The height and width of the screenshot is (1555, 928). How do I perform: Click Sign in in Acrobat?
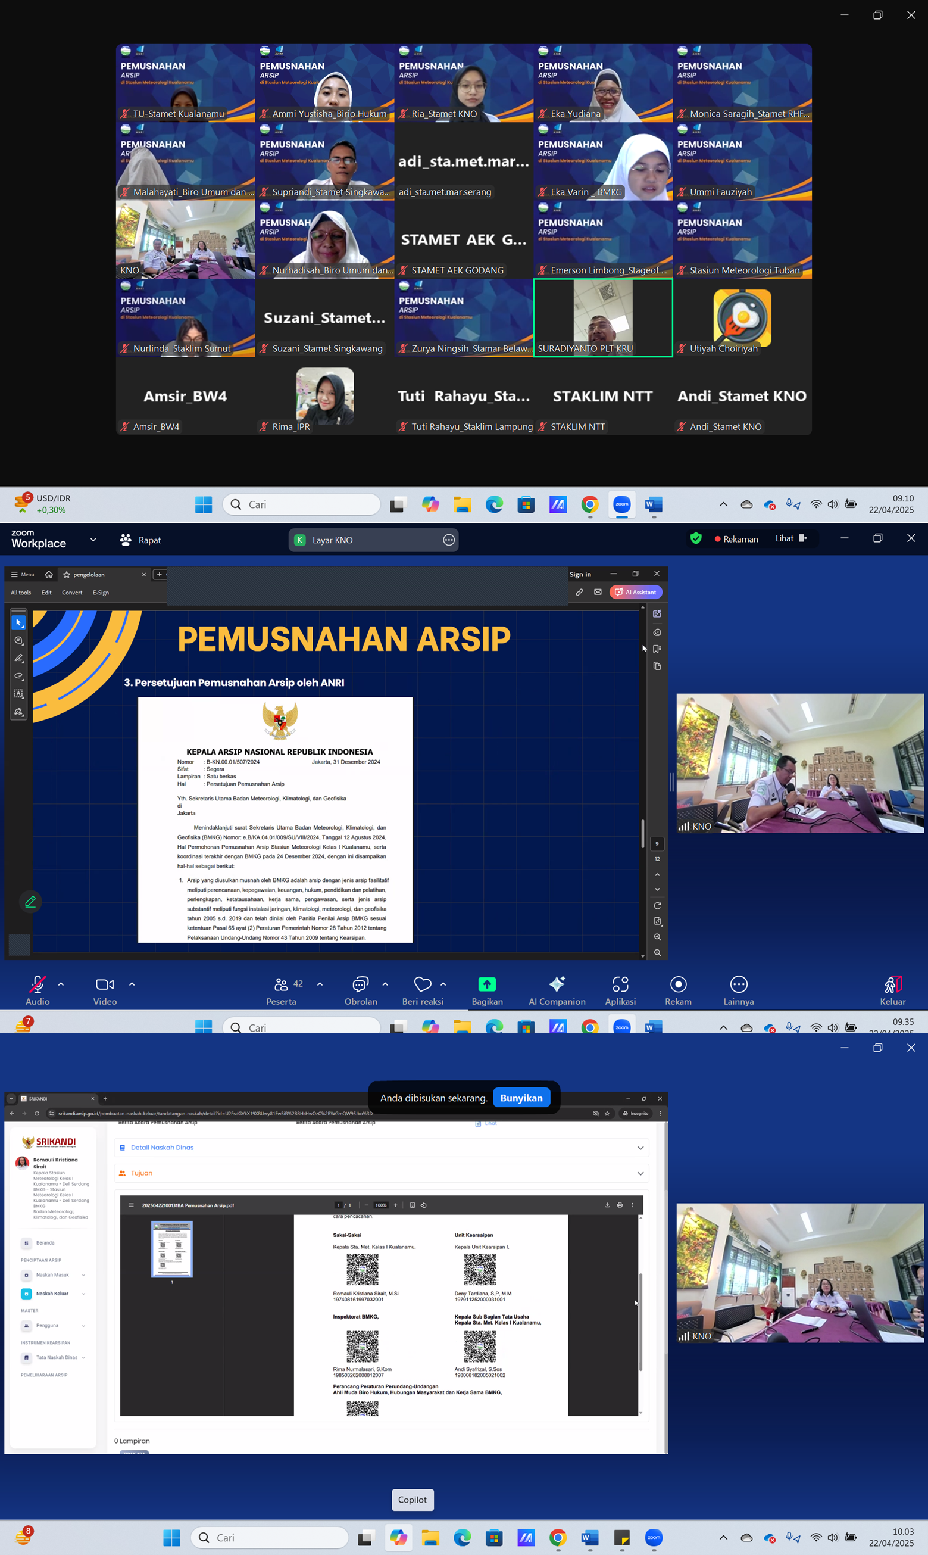tap(580, 574)
